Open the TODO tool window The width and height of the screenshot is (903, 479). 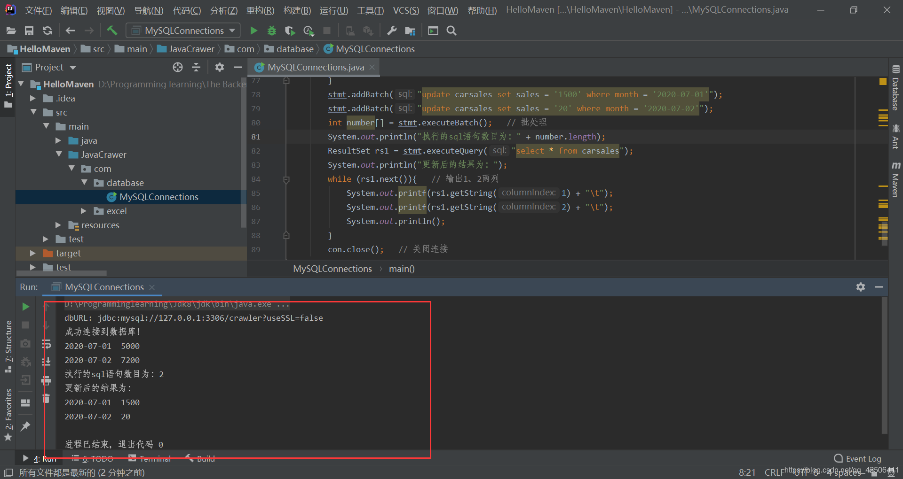pos(93,459)
